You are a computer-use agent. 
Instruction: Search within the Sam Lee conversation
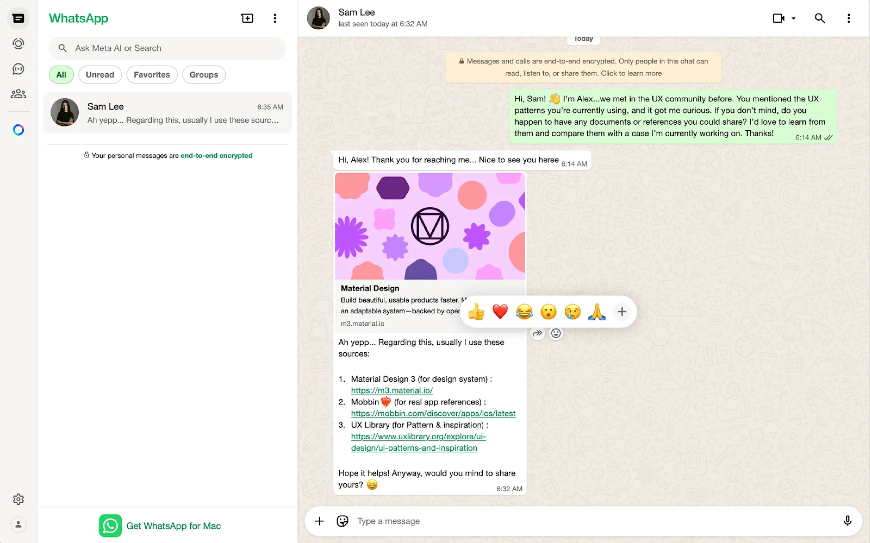(x=820, y=18)
